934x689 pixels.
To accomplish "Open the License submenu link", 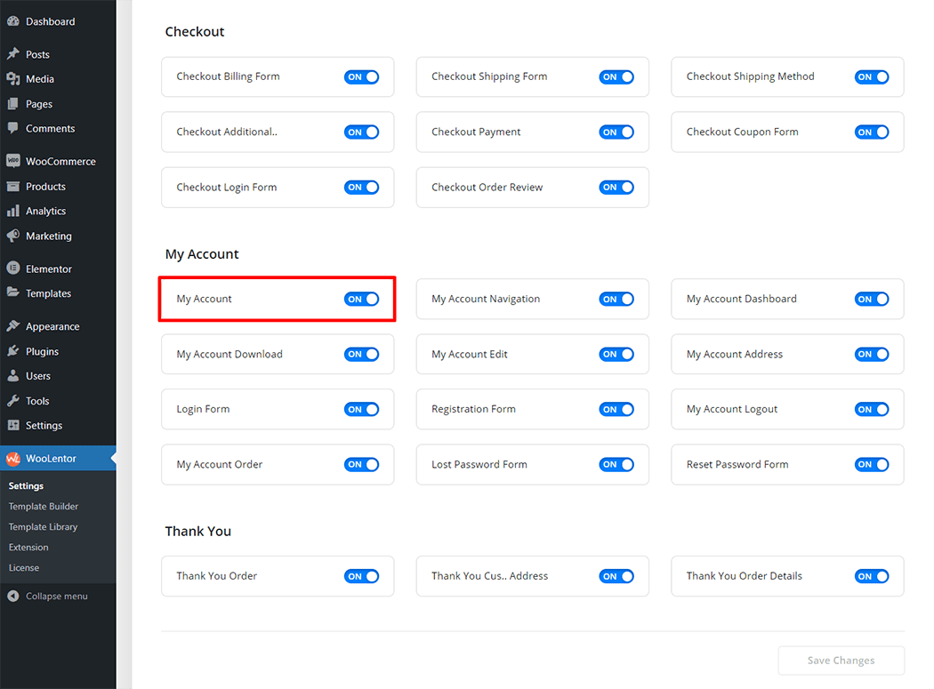I will pos(24,568).
